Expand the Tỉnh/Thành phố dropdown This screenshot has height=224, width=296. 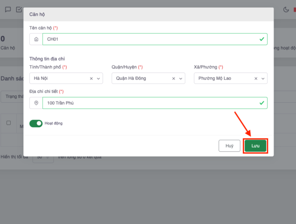[x=99, y=78]
